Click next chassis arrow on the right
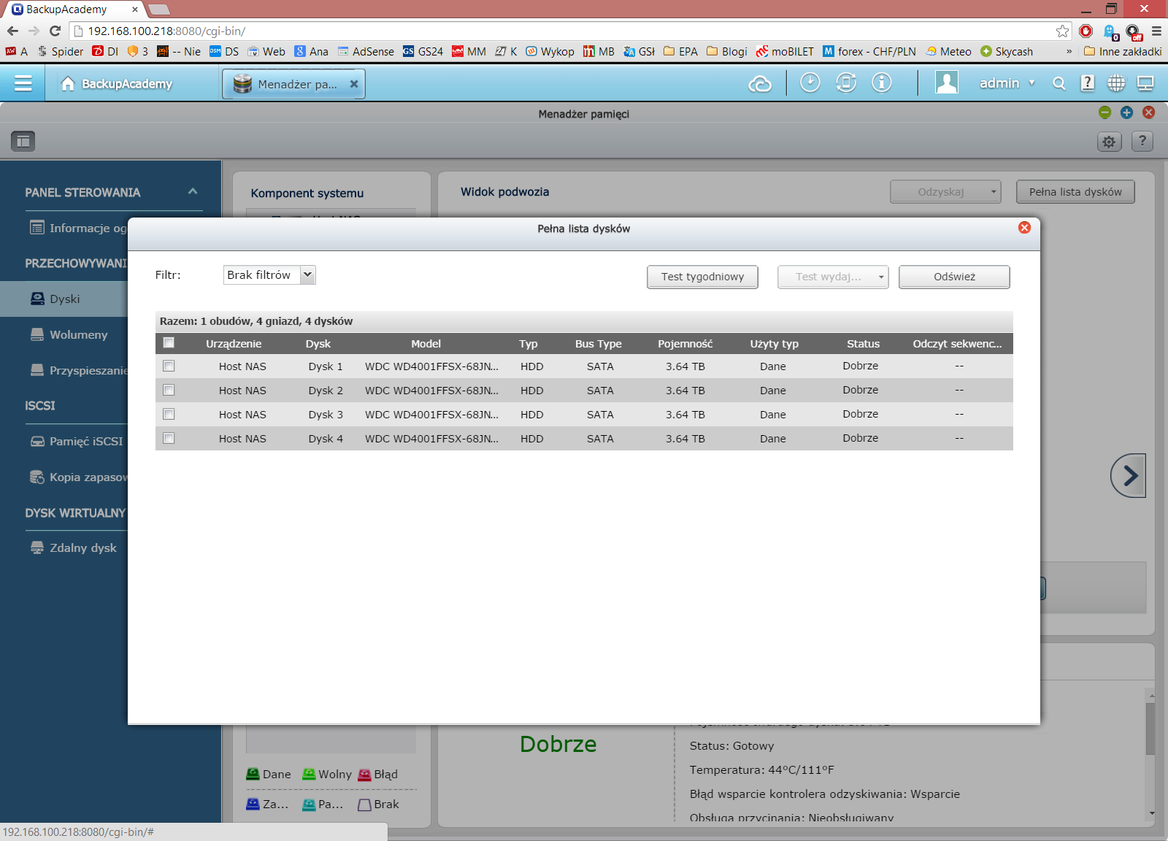Image resolution: width=1168 pixels, height=841 pixels. coord(1129,476)
